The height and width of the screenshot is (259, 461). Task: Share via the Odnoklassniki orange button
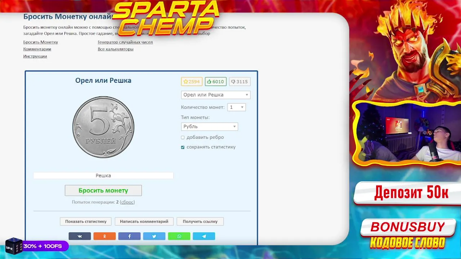pos(104,236)
